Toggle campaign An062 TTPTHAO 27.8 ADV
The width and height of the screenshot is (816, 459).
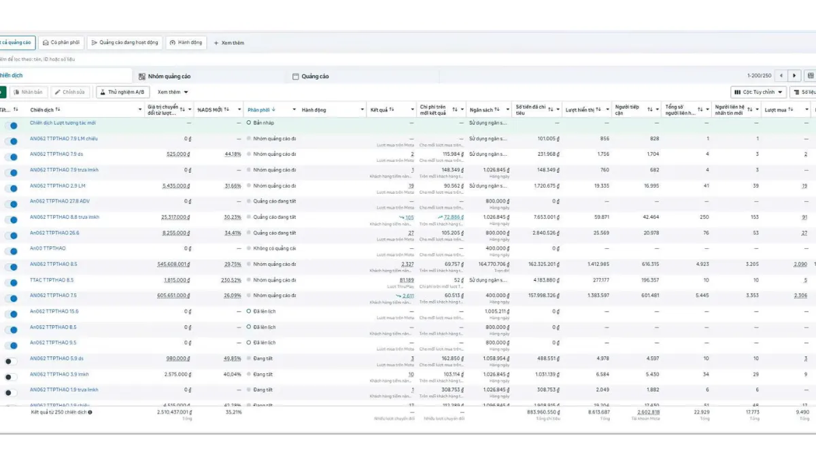11,204
